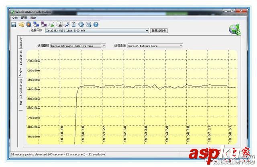Click the blue network computers icon
Image resolution: width=257 pixels, height=167 pixels.
pyautogui.click(x=36, y=24)
